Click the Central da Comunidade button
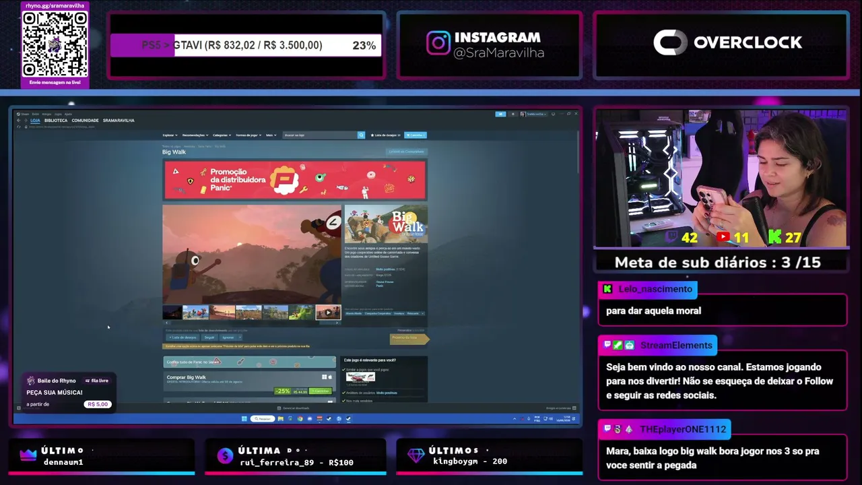Image resolution: width=862 pixels, height=485 pixels. tap(406, 152)
